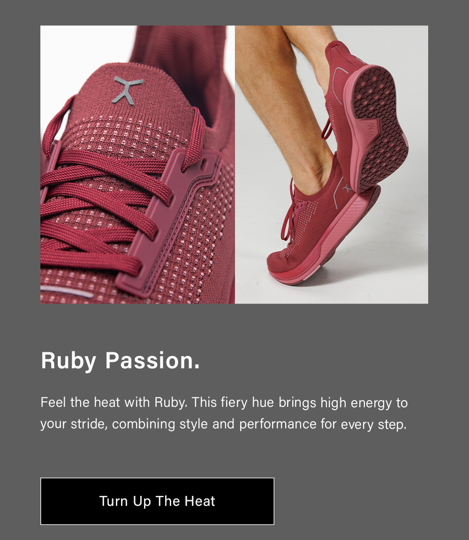This screenshot has height=540, width=469.
Task: Click the word Passion in the heading
Action: [x=152, y=361]
